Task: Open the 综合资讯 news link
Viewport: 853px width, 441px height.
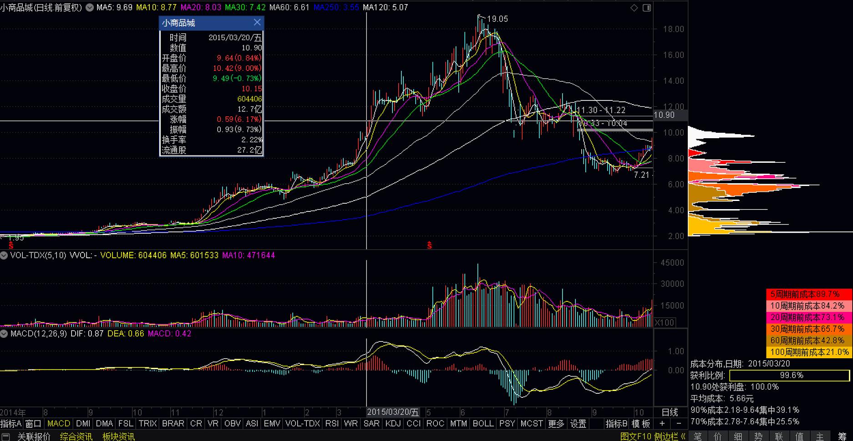Action: (x=76, y=437)
